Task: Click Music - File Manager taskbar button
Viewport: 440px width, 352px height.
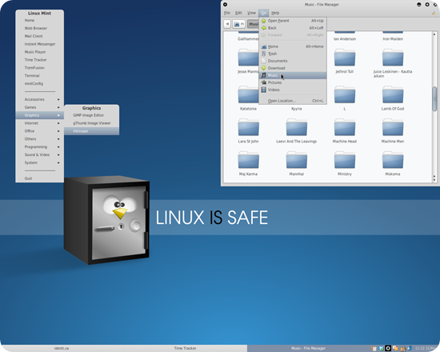Action: [308, 348]
